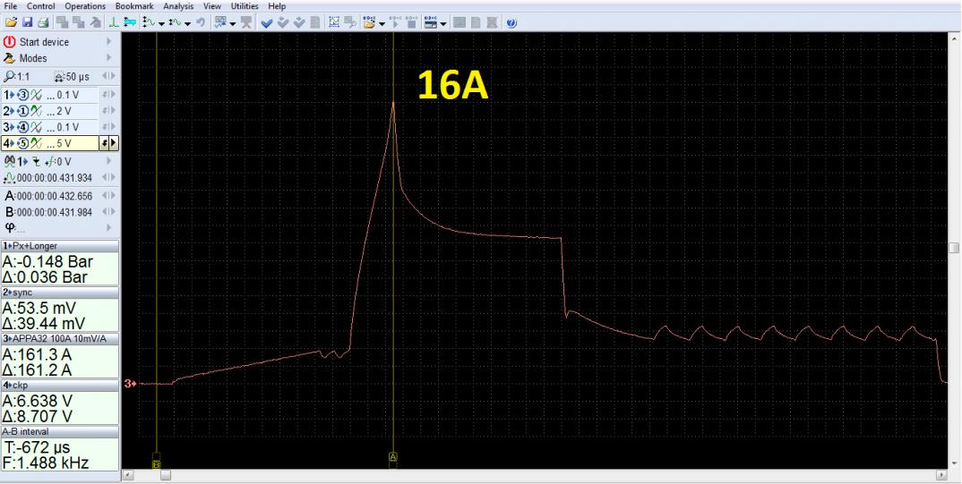Viewport: 962px width, 484px height.
Task: Open the File menu
Action: pos(11,6)
